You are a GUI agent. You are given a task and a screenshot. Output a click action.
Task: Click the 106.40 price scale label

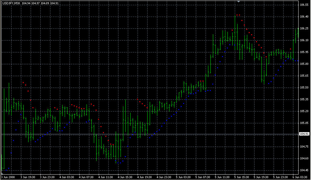click(304, 17)
